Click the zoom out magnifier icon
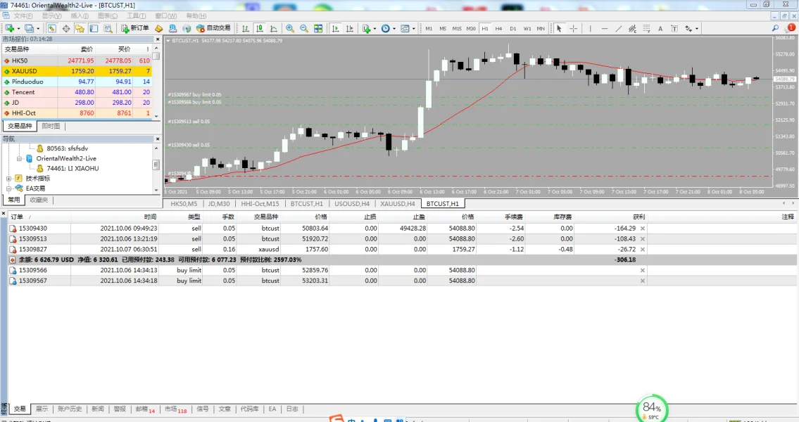Image resolution: width=799 pixels, height=422 pixels. click(304, 28)
